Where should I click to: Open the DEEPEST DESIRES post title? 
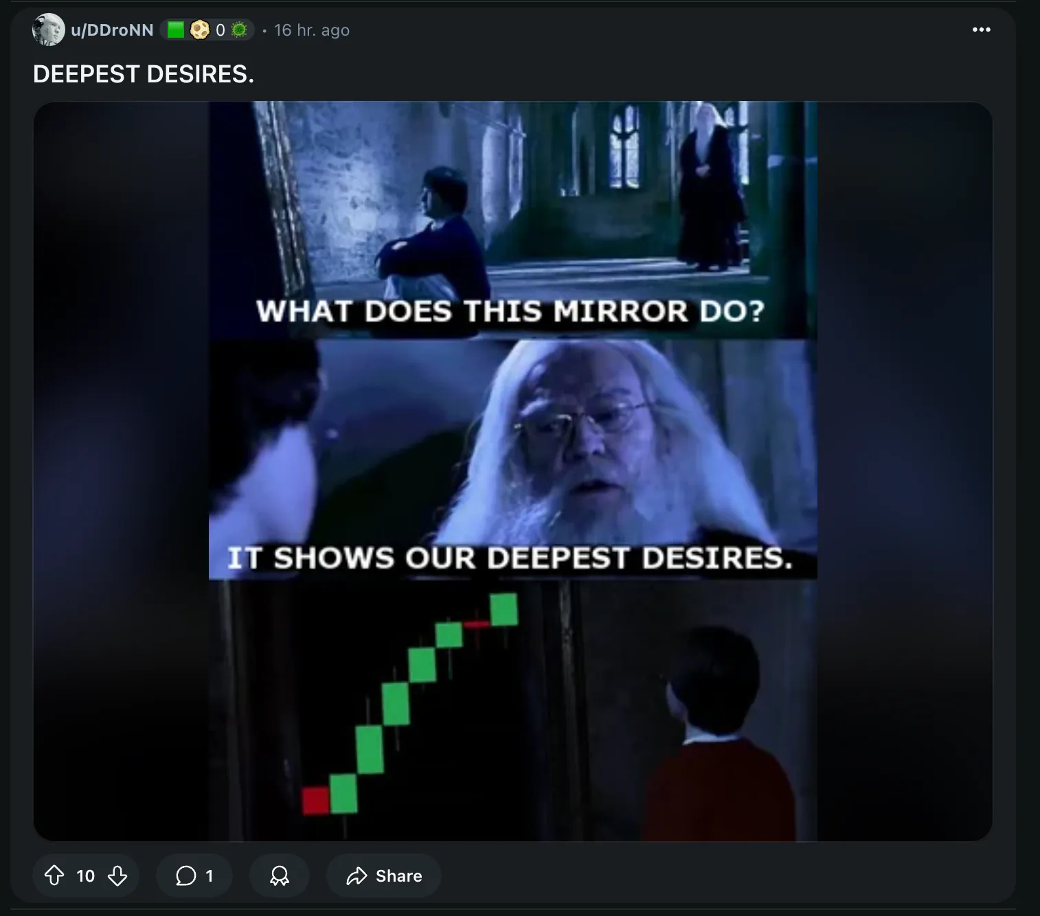pos(144,74)
